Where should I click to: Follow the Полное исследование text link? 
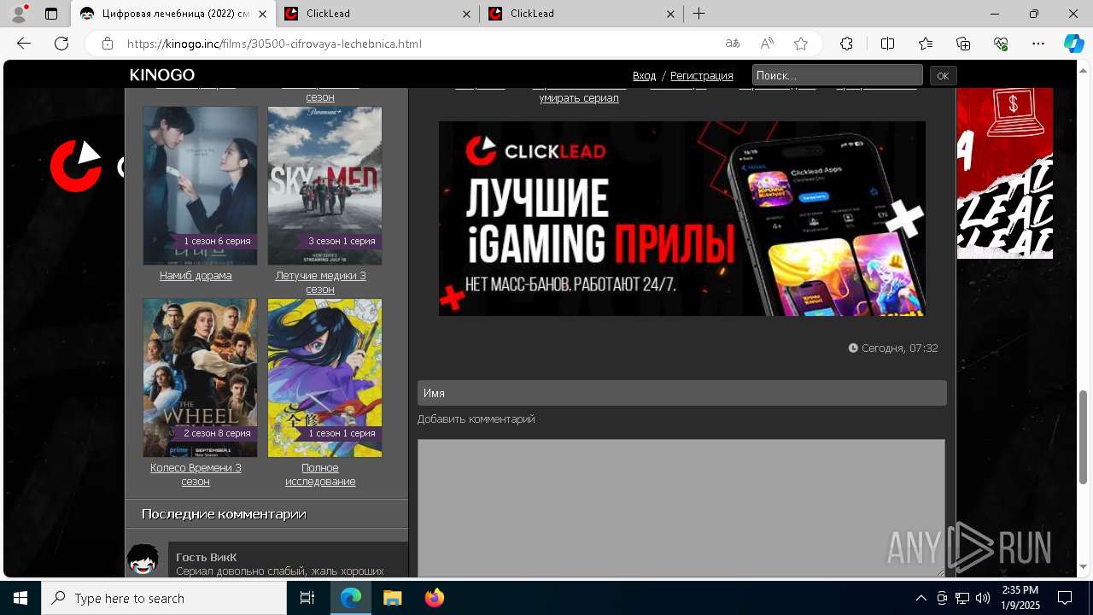(320, 475)
